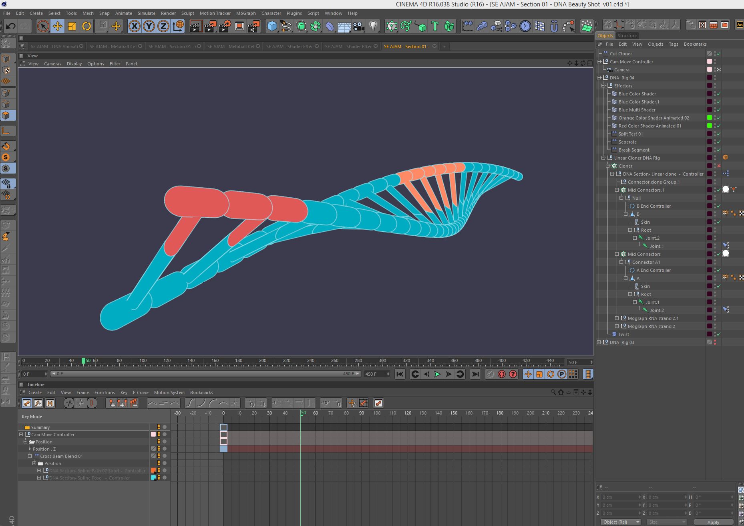Screen dimensions: 744x526
Task: Click the Apply button
Action: pos(713,522)
